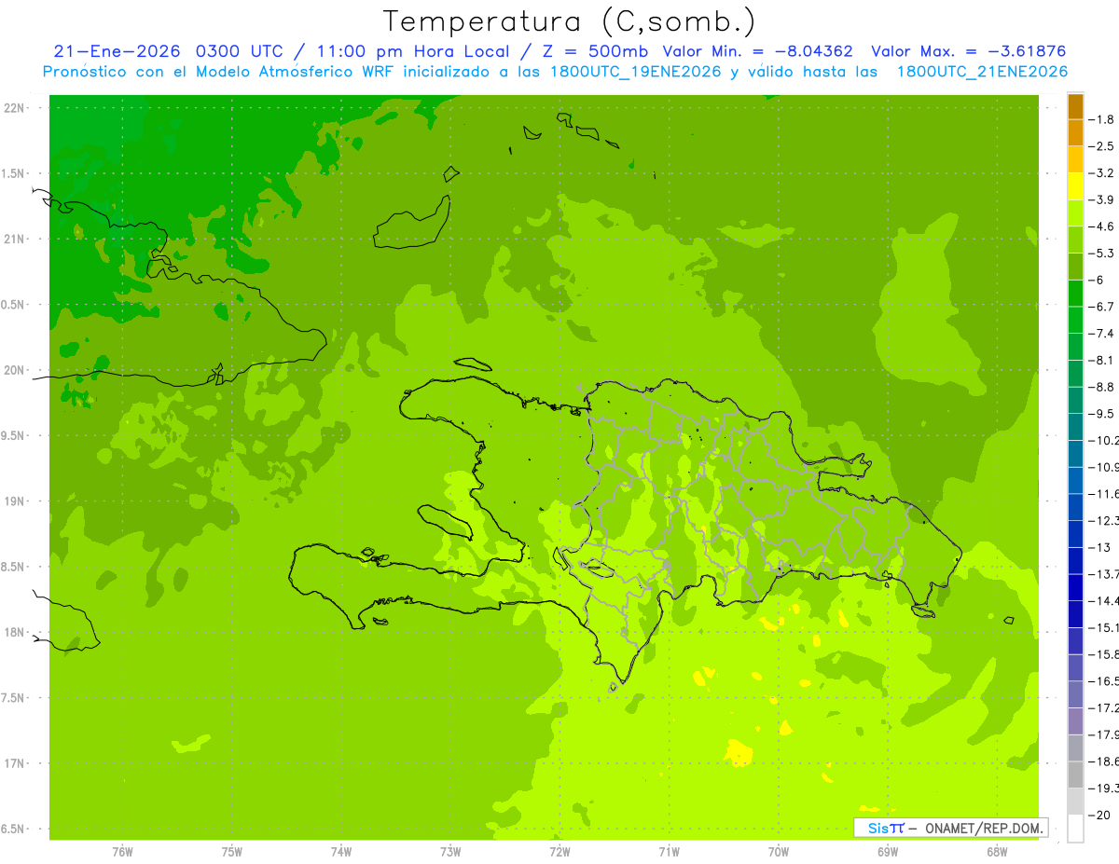Click "Valor Max. = -3.61876" text
Screen dimensions: 1119x864
point(968,51)
